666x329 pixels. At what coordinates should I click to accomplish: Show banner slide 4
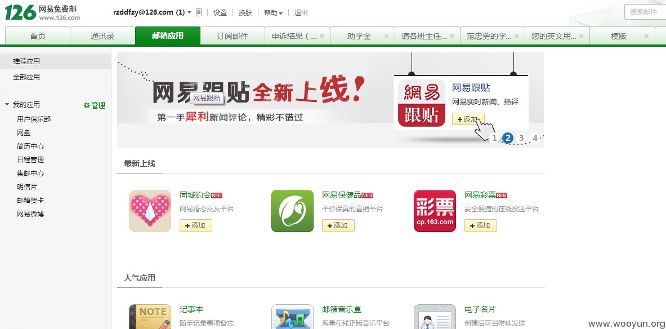point(535,137)
